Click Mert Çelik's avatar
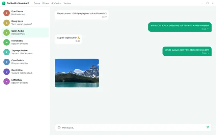This screenshot has width=216, height=135. click(x=6, y=42)
